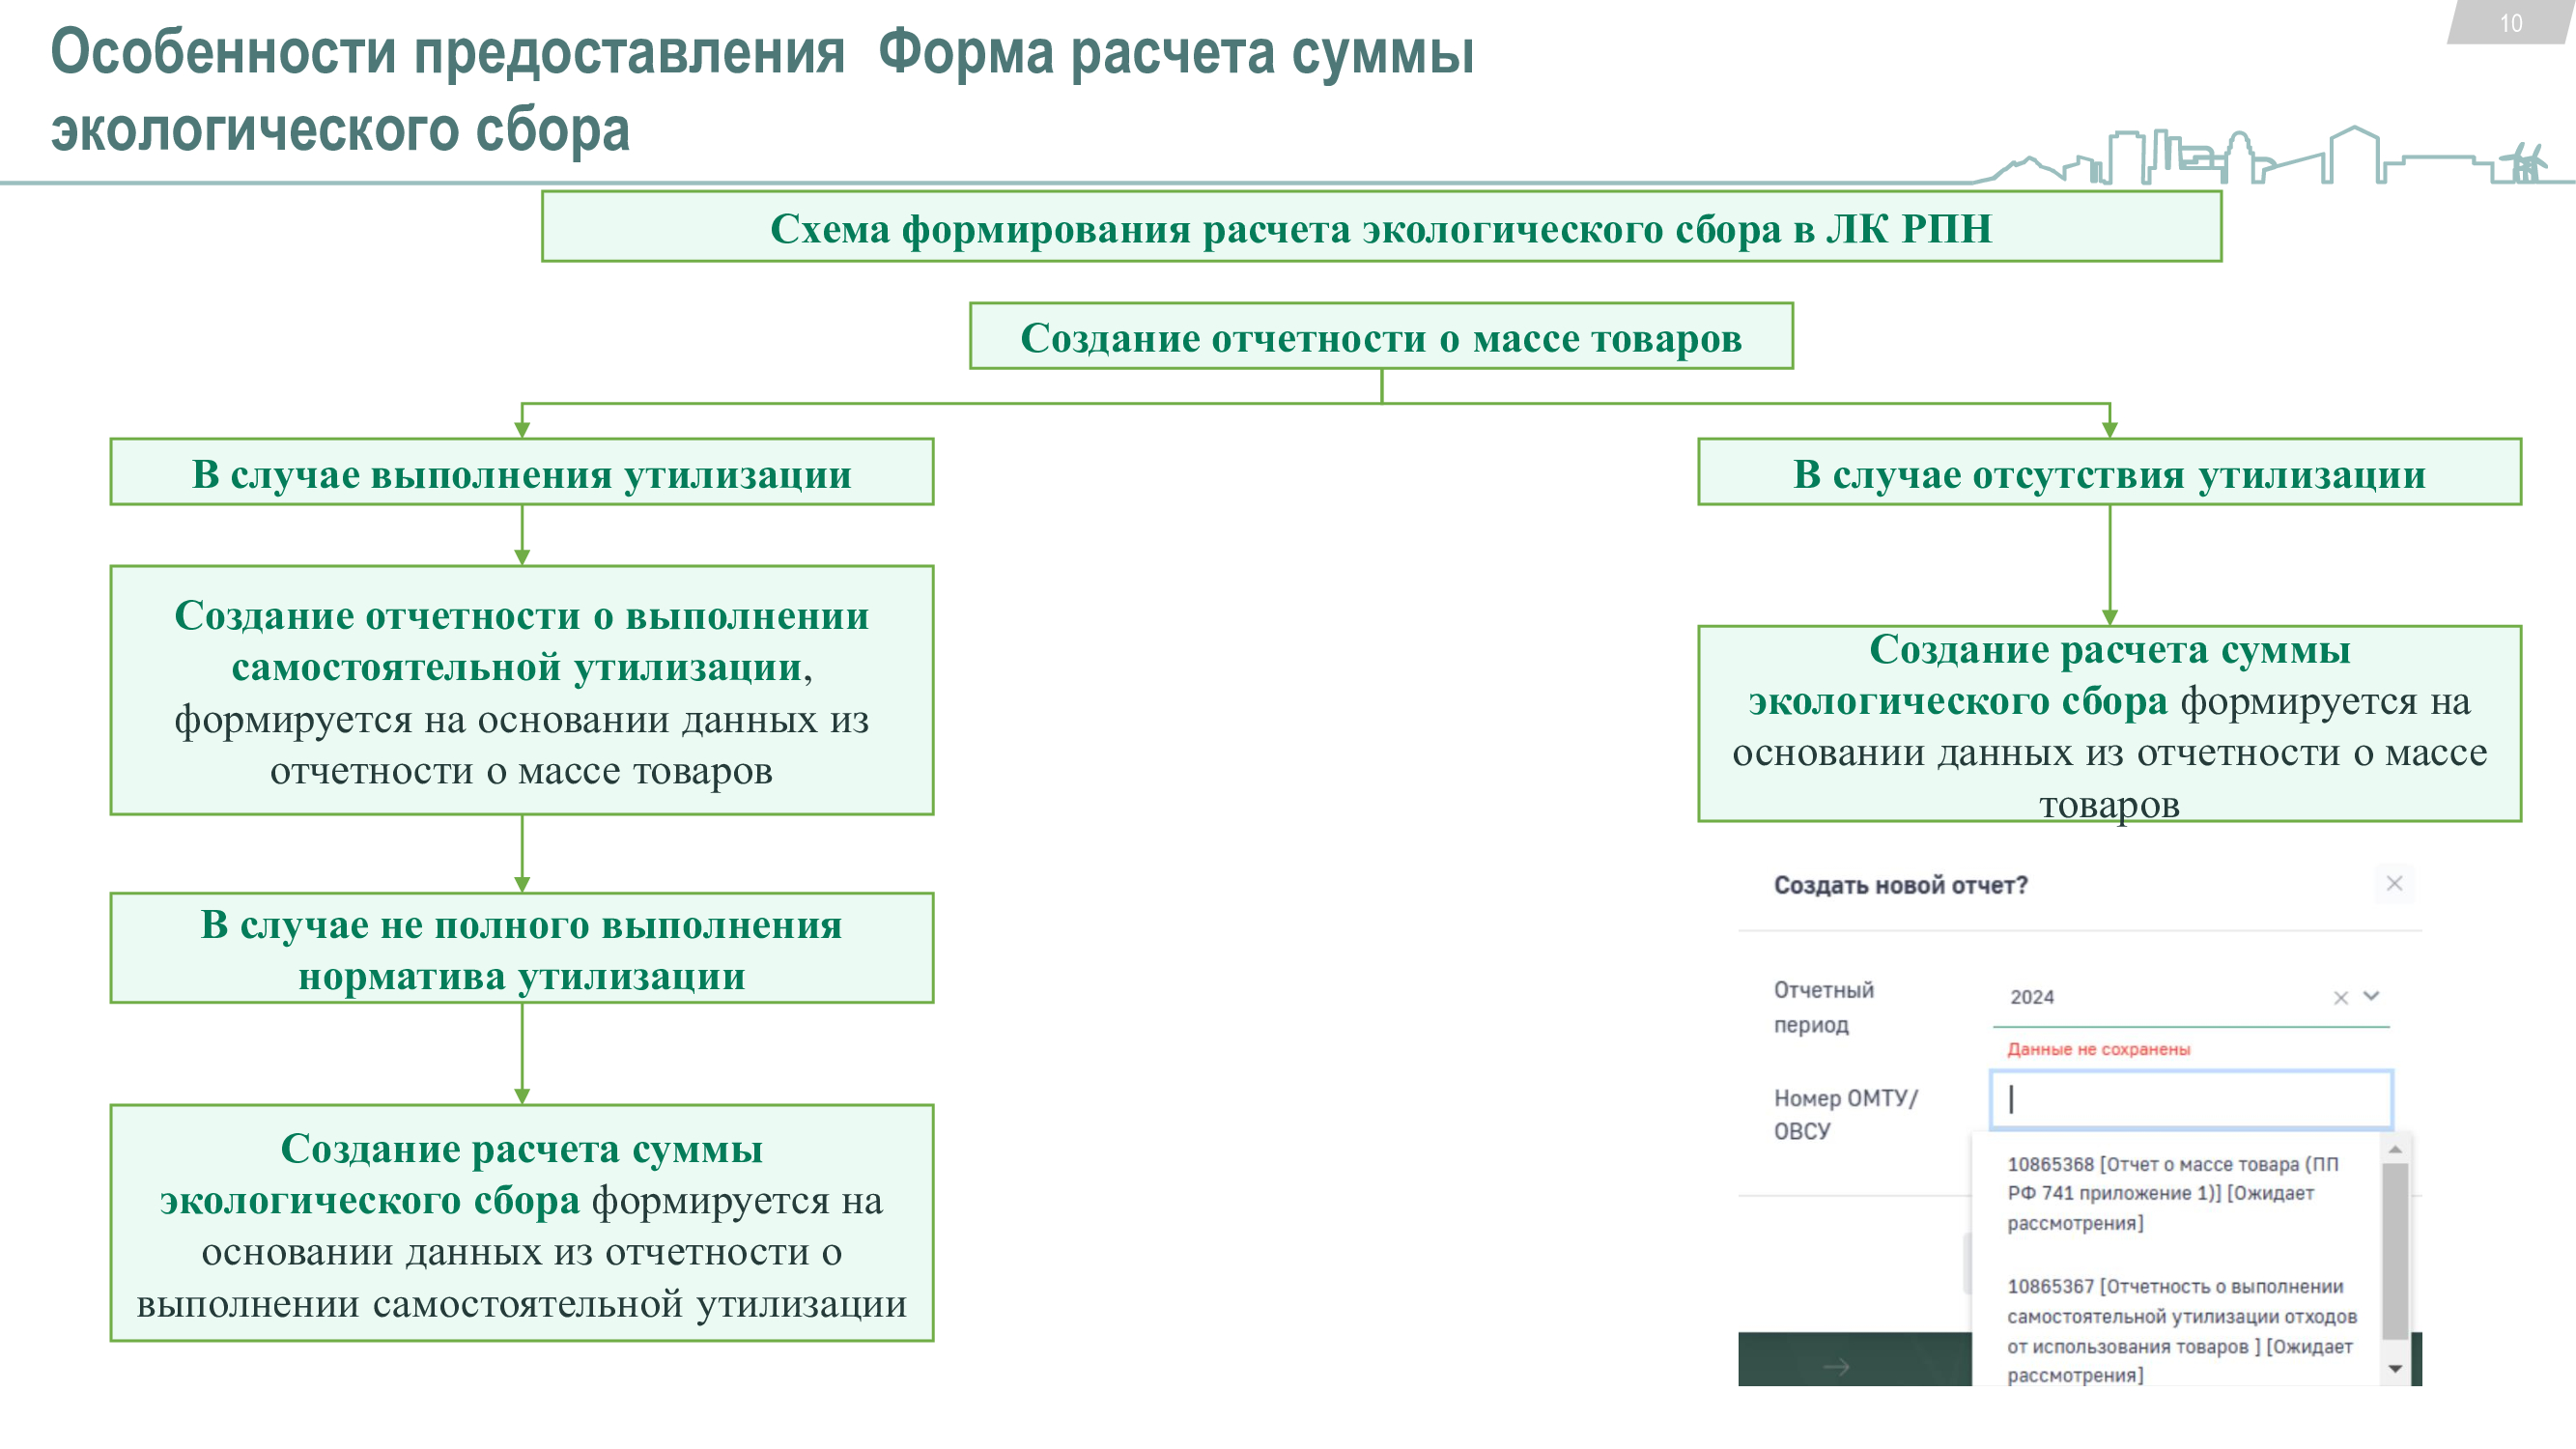Click the arrow icon on dark green button
This screenshot has width=2576, height=1449.
1836,1366
